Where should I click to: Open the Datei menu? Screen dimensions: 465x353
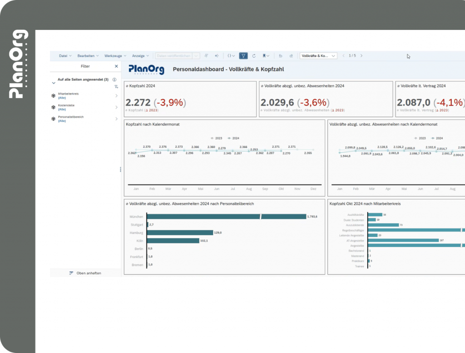coord(65,56)
